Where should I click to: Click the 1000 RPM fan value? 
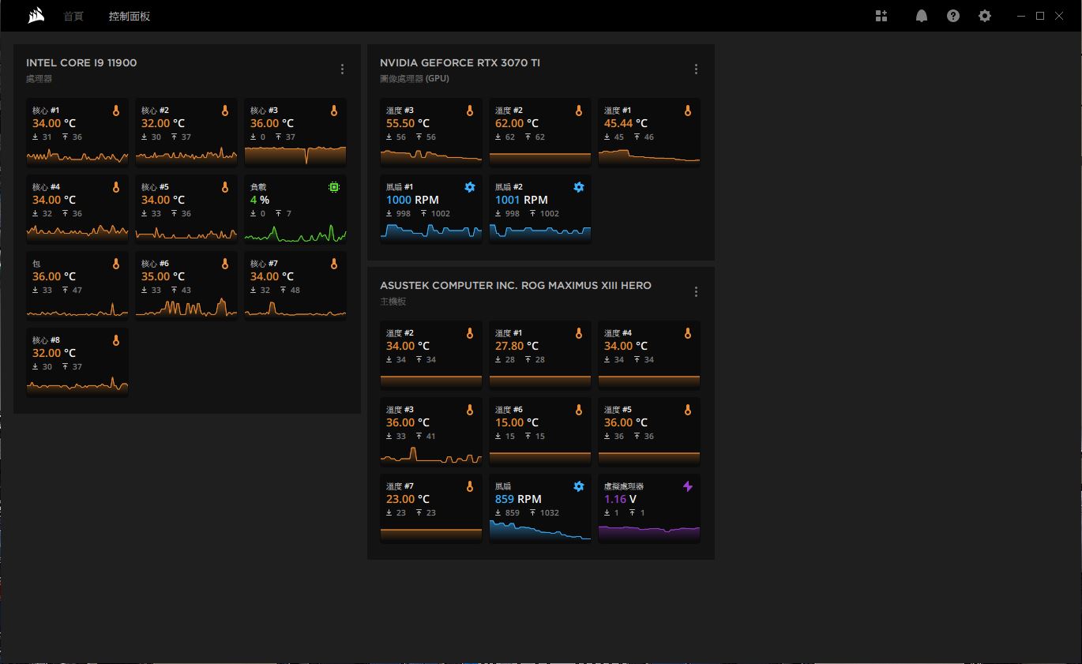[x=412, y=200]
